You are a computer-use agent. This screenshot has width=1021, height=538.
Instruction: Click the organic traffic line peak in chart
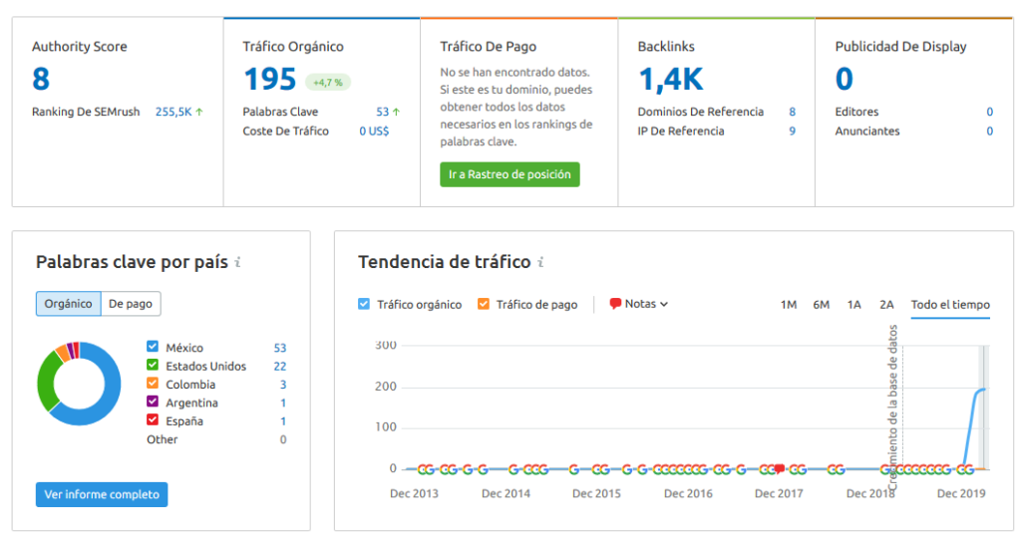(x=981, y=389)
